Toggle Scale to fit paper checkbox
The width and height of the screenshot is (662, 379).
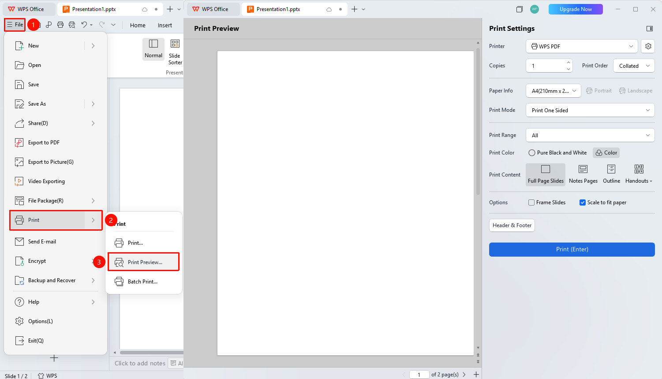583,202
